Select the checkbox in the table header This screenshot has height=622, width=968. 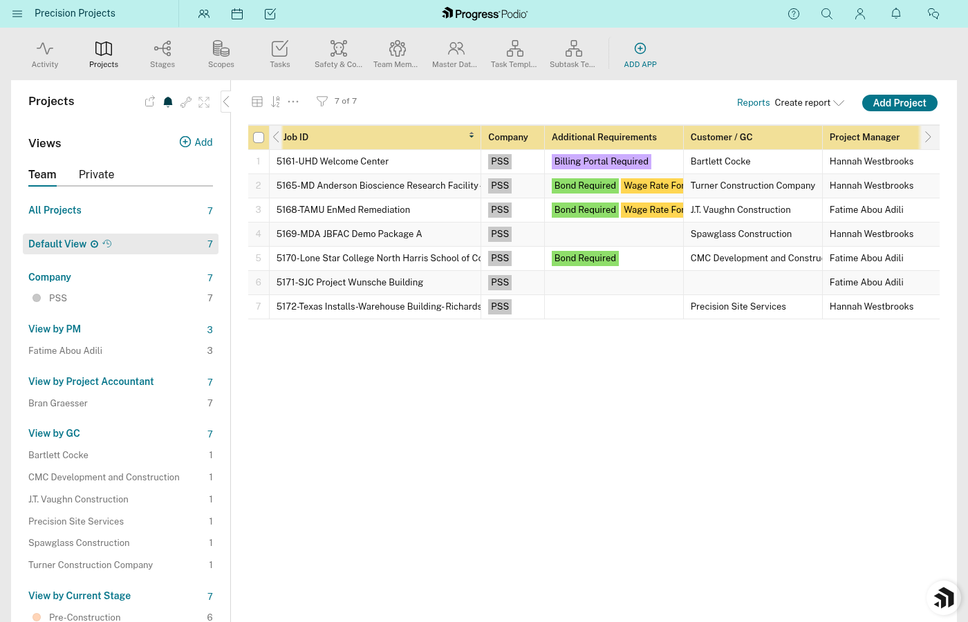point(258,137)
